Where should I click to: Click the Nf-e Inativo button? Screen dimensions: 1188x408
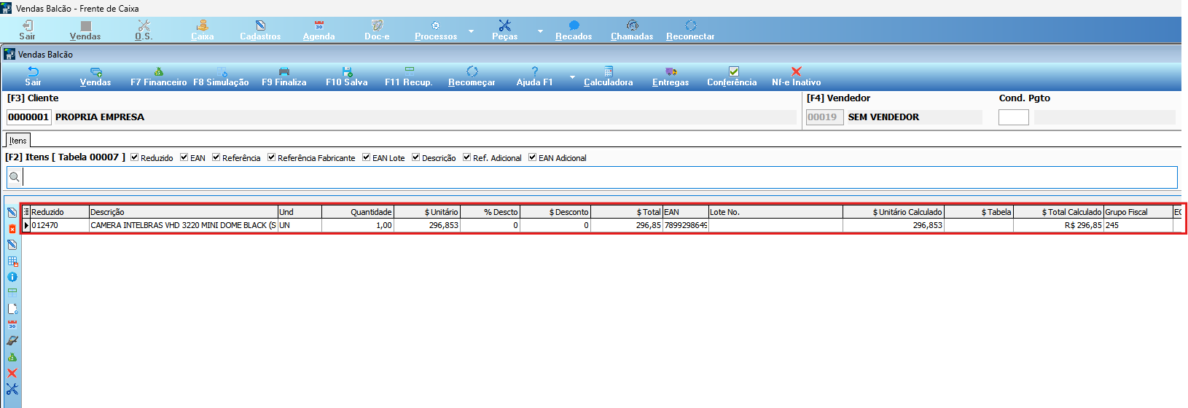point(796,76)
